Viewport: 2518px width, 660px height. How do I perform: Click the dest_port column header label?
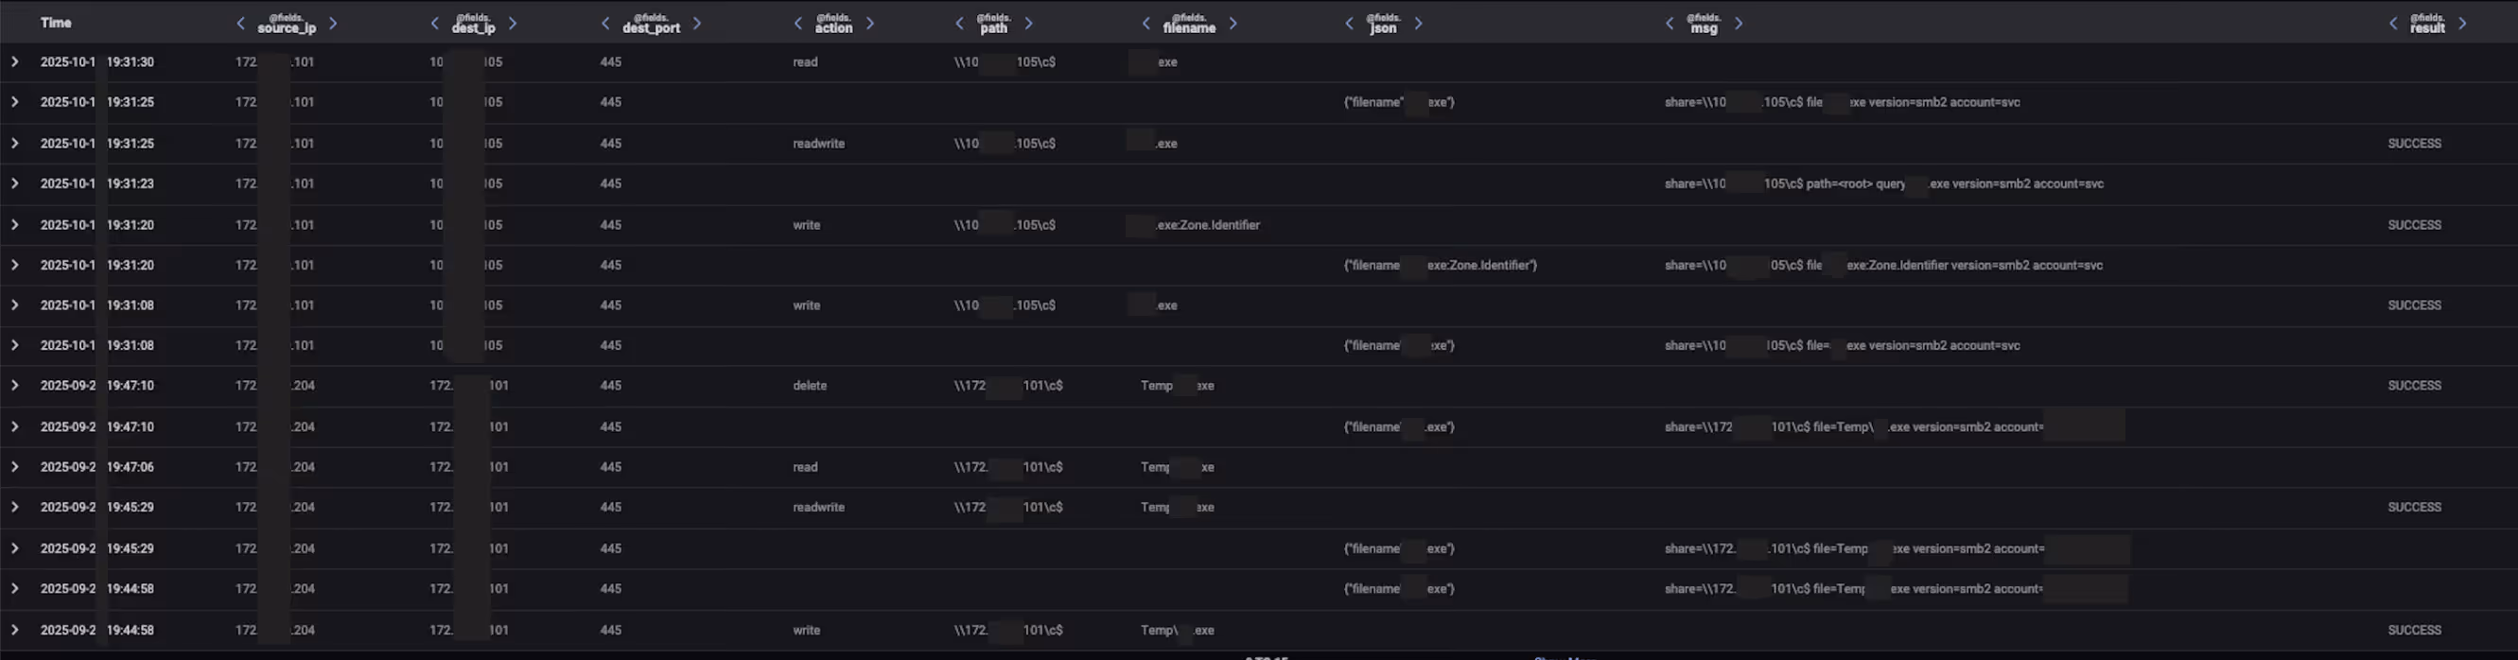pos(651,24)
